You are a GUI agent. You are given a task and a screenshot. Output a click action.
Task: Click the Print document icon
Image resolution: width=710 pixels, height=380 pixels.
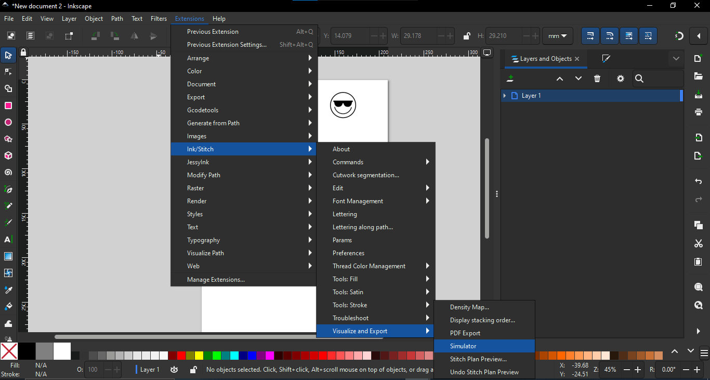pyautogui.click(x=699, y=112)
